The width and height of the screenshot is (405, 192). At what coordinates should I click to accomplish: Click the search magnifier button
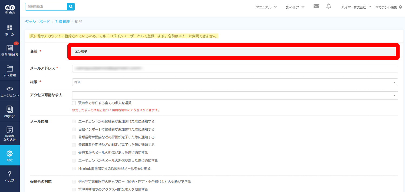(x=71, y=7)
